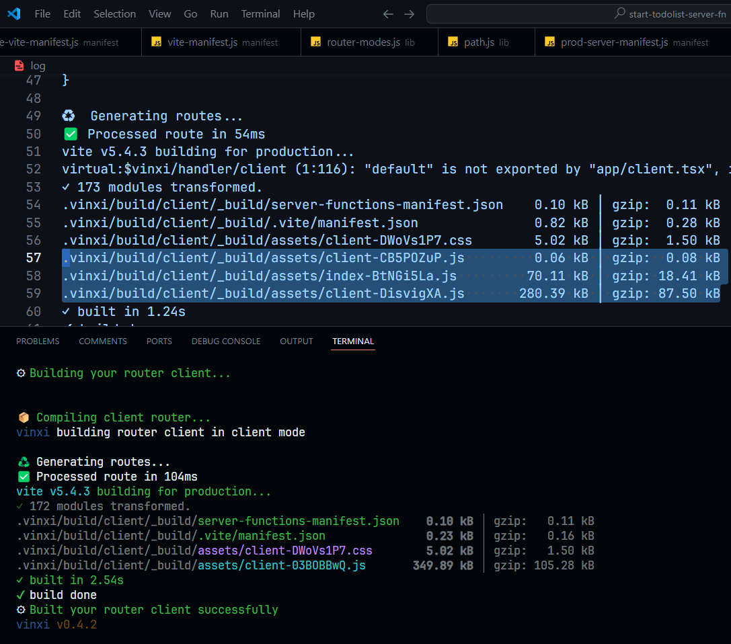Viewport: 731px width, 644px height.
Task: Switch to the router-modes.js editor tab
Action: pos(370,42)
